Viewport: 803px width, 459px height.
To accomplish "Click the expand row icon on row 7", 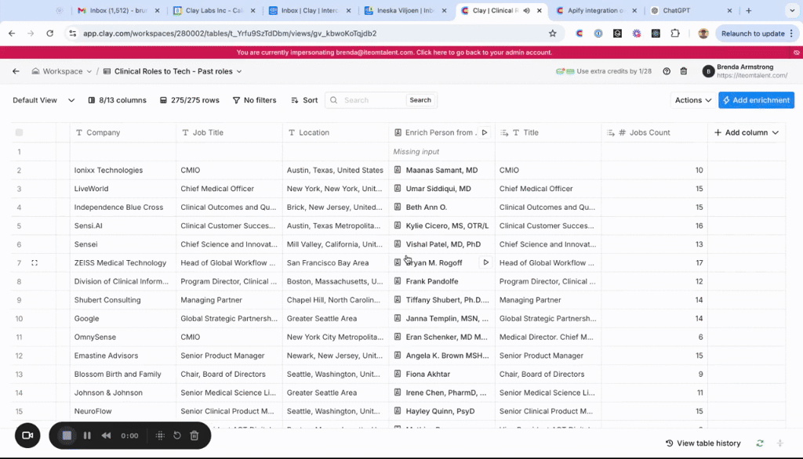I will point(35,263).
